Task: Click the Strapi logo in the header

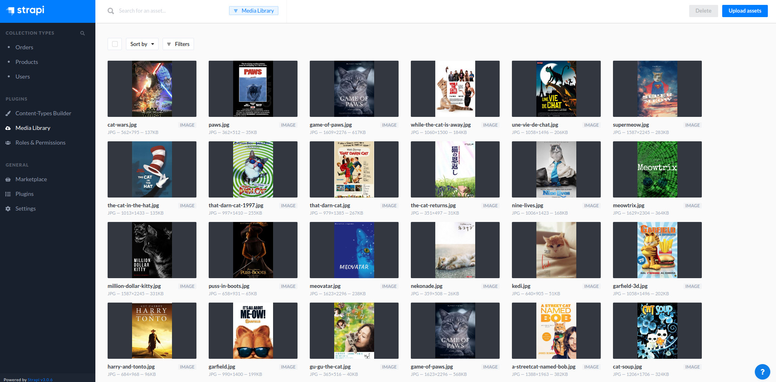Action: [x=25, y=10]
